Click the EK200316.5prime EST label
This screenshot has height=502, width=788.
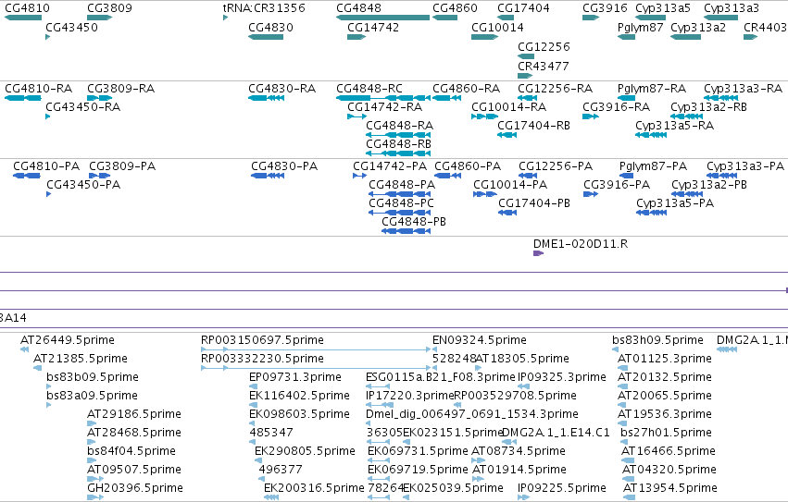pyautogui.click(x=314, y=488)
